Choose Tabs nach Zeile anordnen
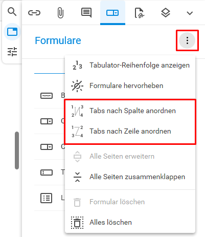 tap(130, 131)
